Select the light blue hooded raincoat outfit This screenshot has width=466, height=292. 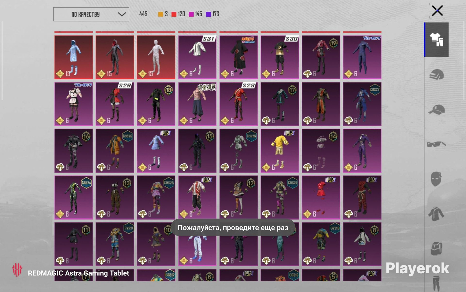click(74, 57)
